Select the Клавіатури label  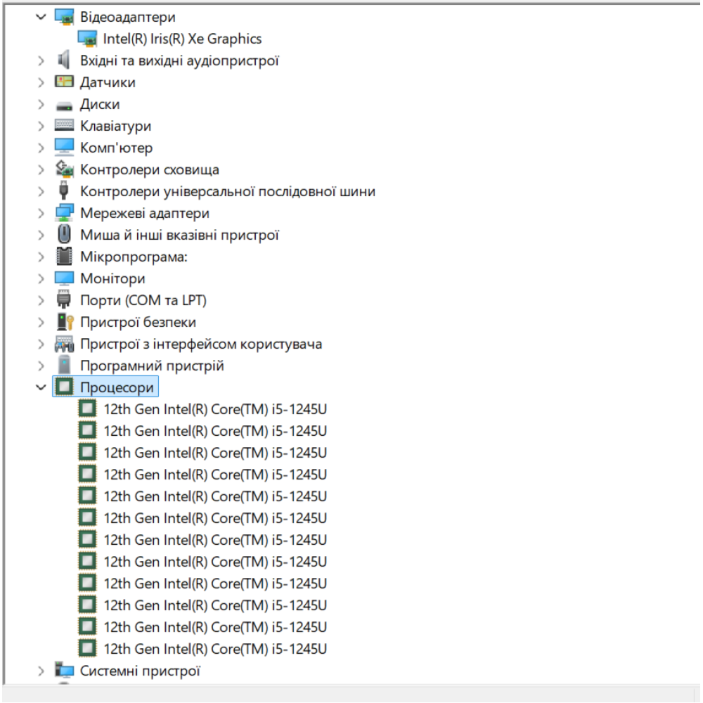point(116,126)
